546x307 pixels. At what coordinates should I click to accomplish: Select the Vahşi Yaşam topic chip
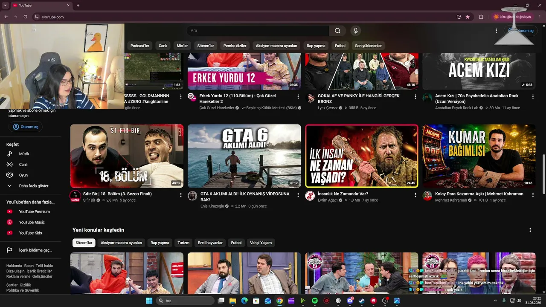tap(261, 243)
